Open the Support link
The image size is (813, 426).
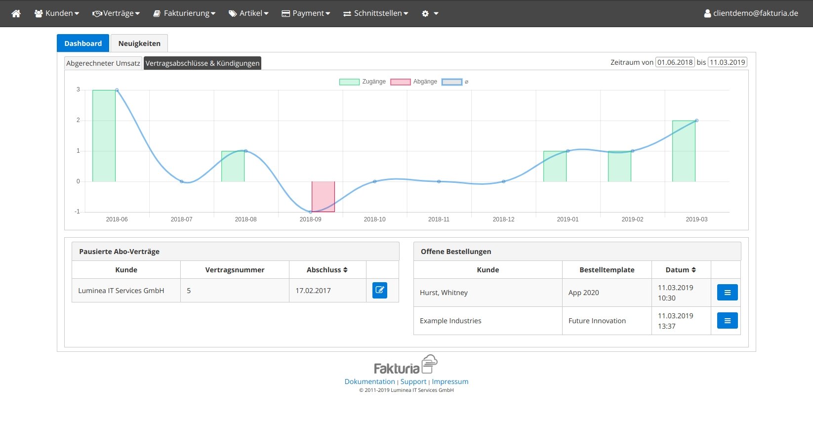(413, 382)
